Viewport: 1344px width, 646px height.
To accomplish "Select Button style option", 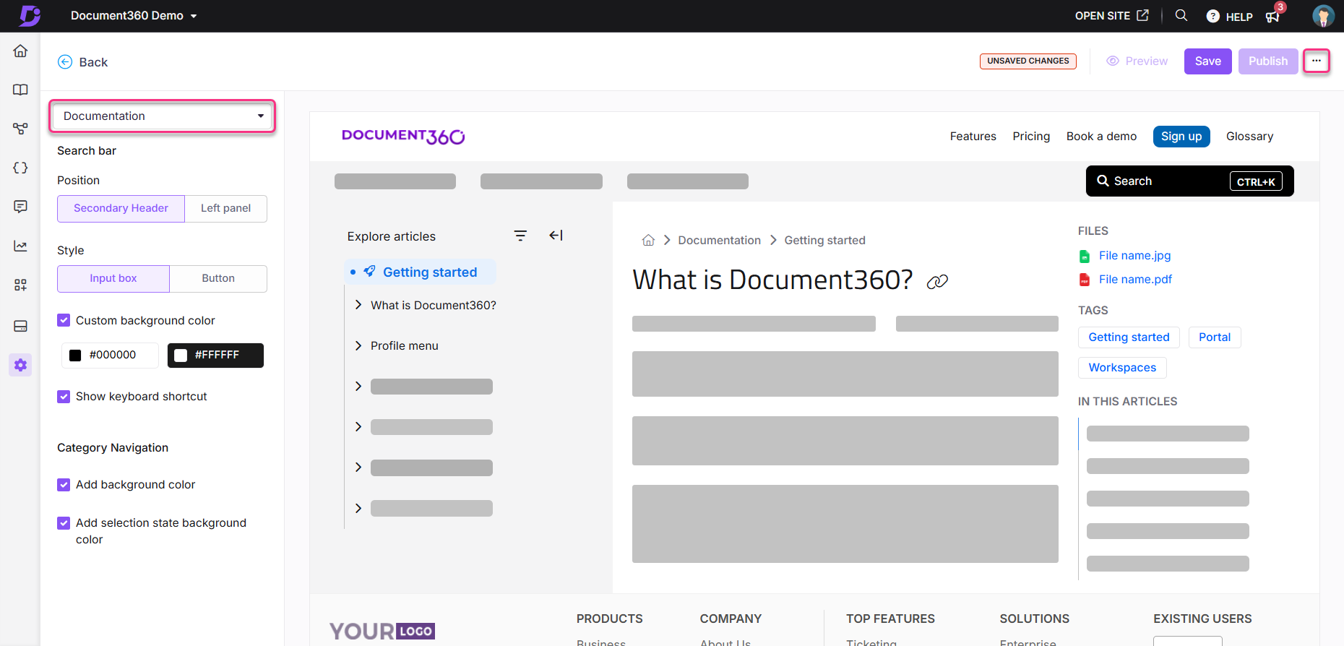I will 218,278.
